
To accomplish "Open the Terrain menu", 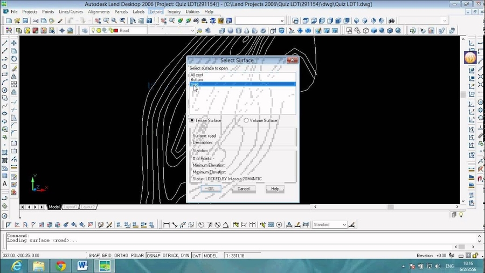I will 156,11.
